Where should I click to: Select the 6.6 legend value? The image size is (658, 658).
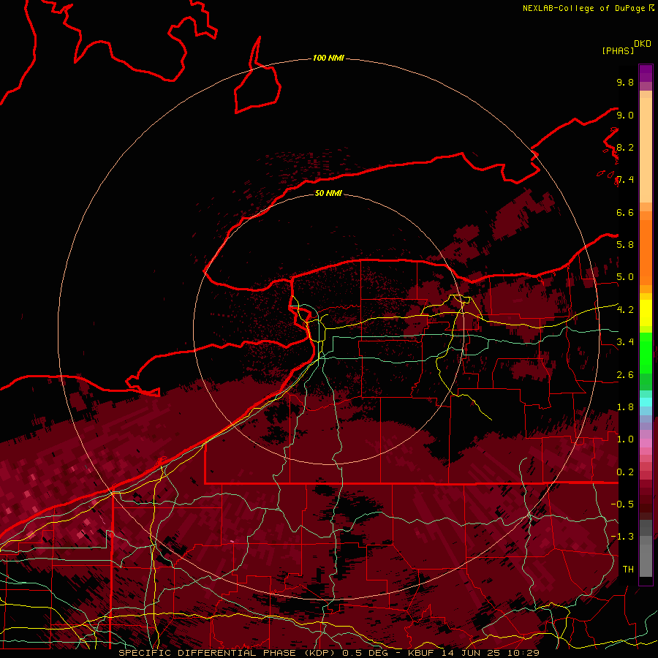click(625, 212)
